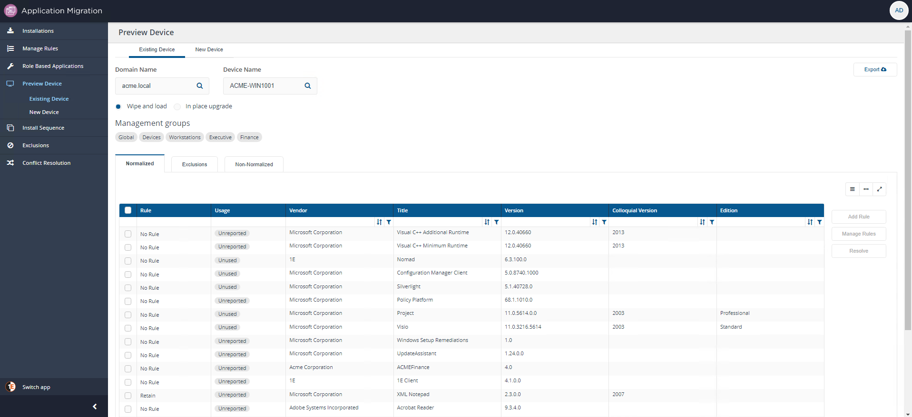Click the Executive management group tag
Image resolution: width=912 pixels, height=417 pixels.
[x=220, y=137]
